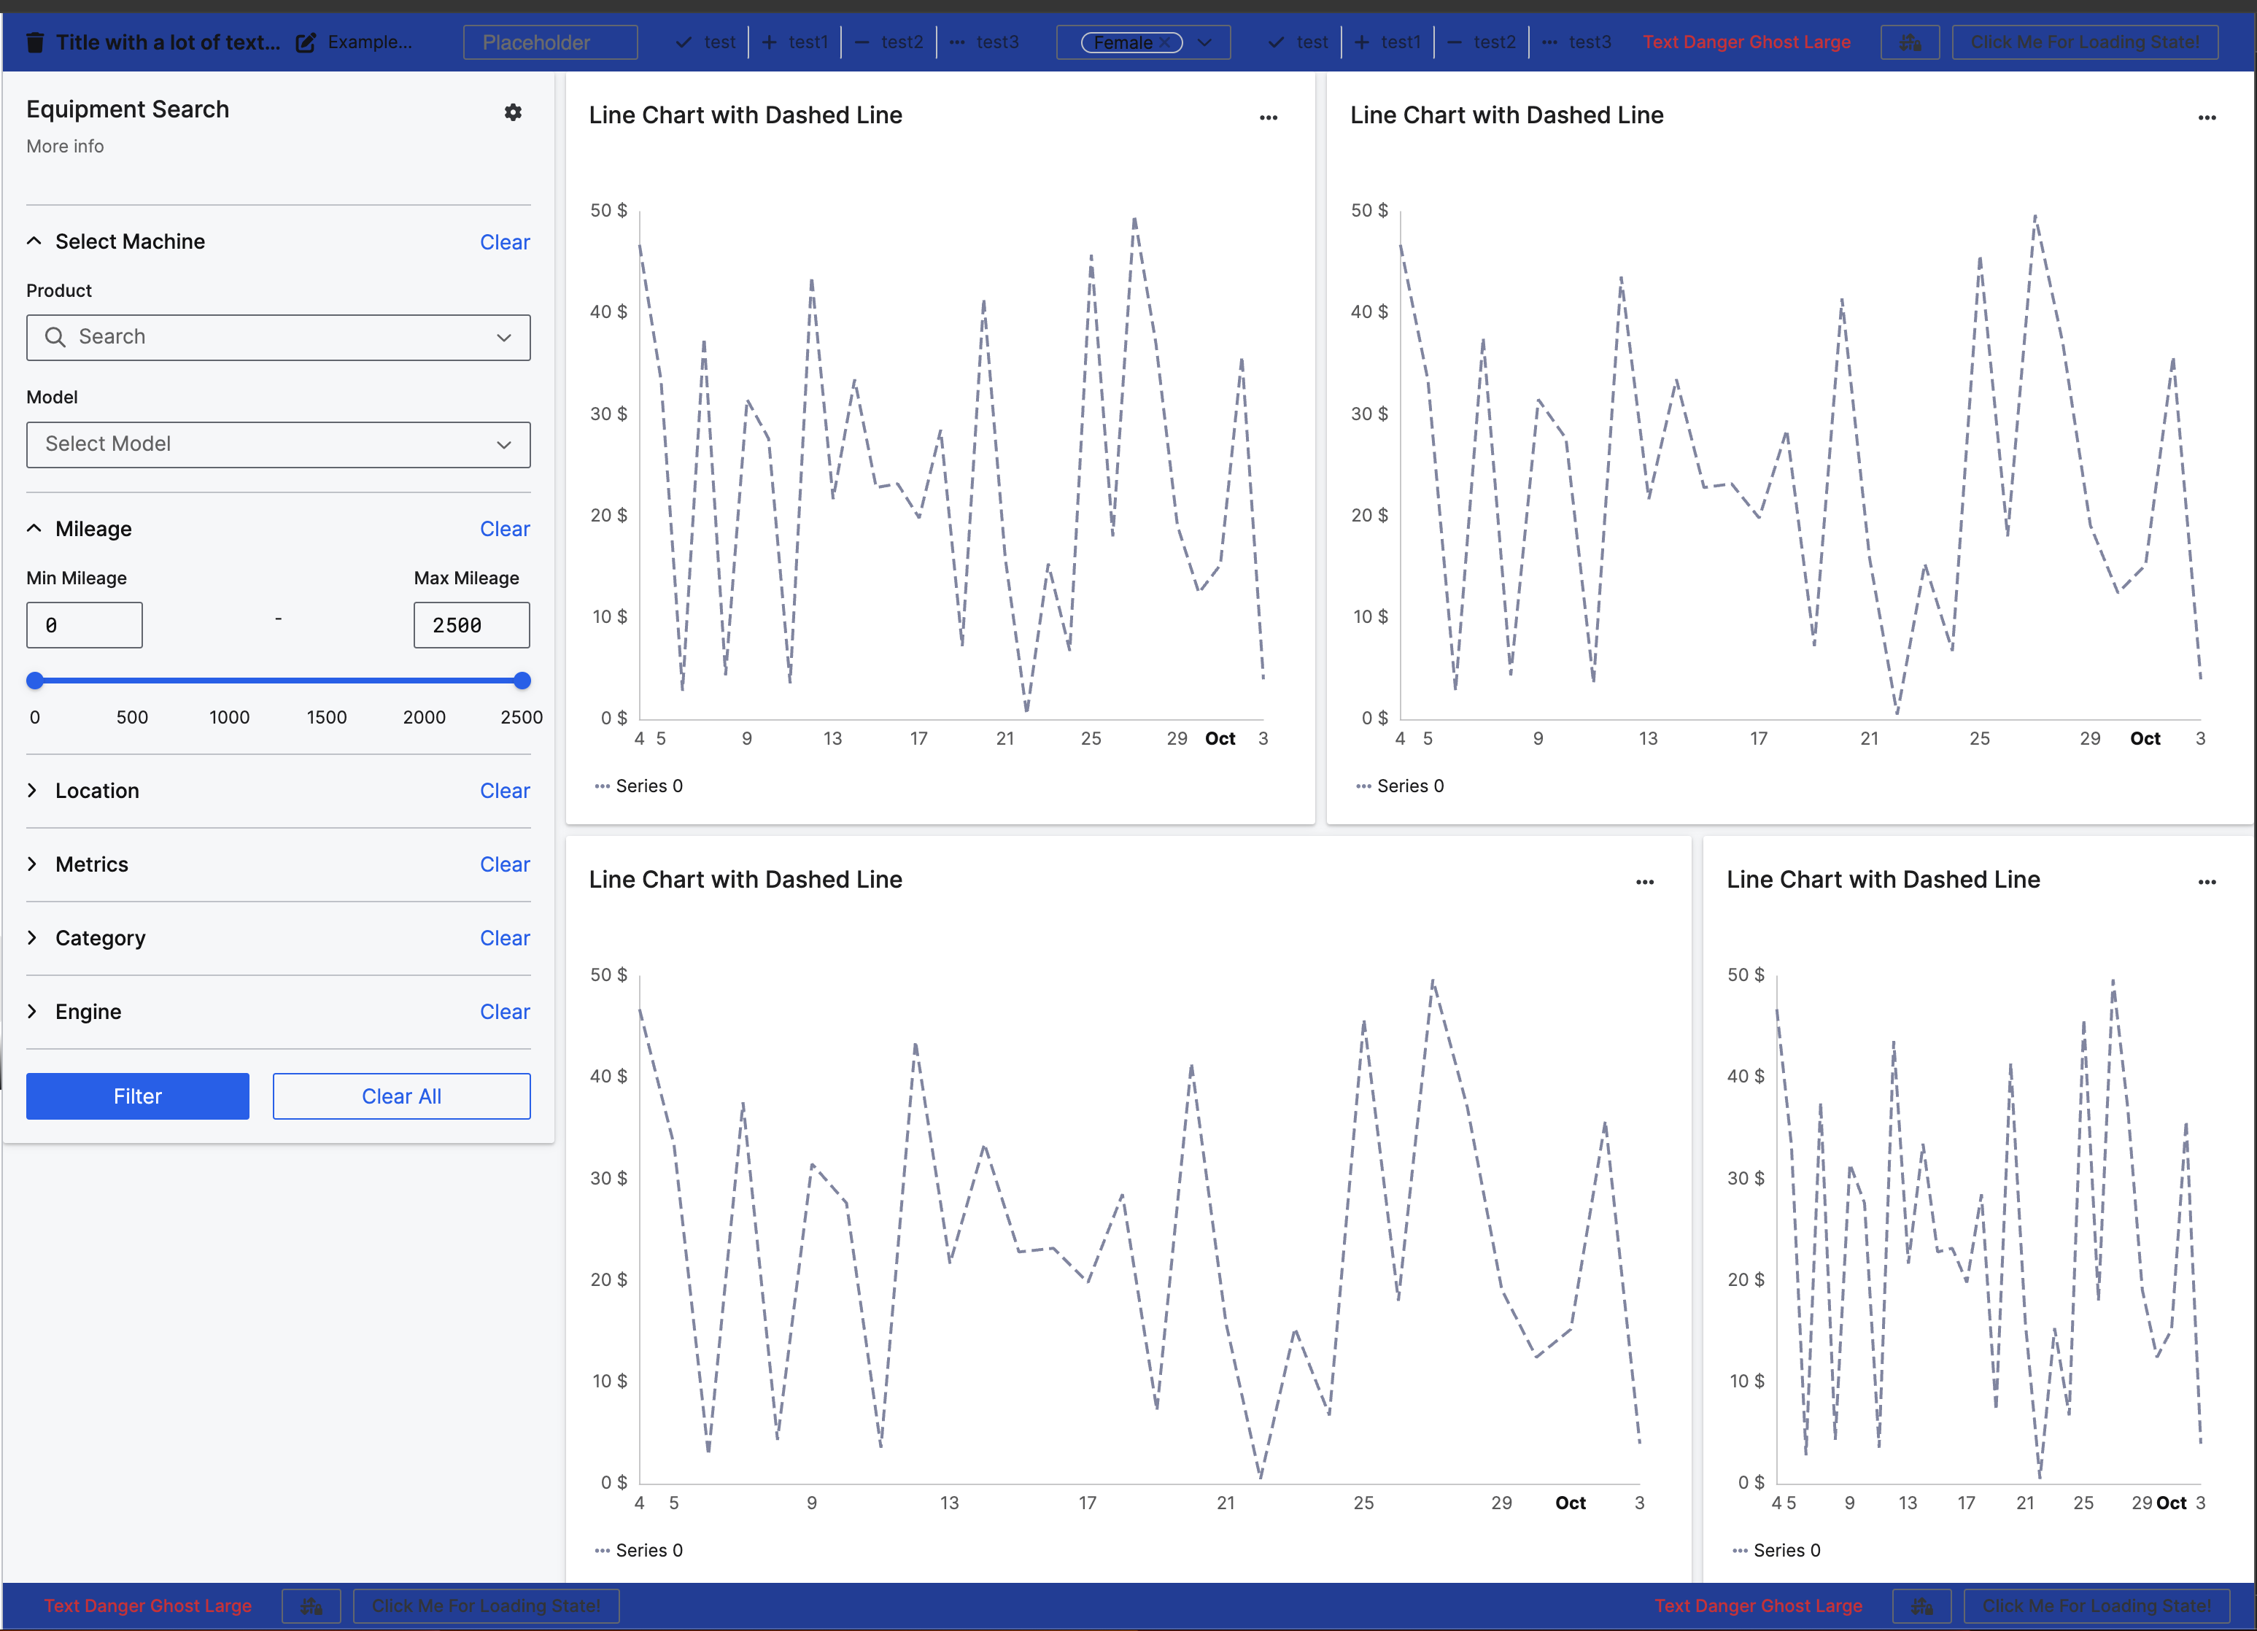The width and height of the screenshot is (2257, 1631).
Task: Click Clear link for Metrics
Action: (x=505, y=864)
